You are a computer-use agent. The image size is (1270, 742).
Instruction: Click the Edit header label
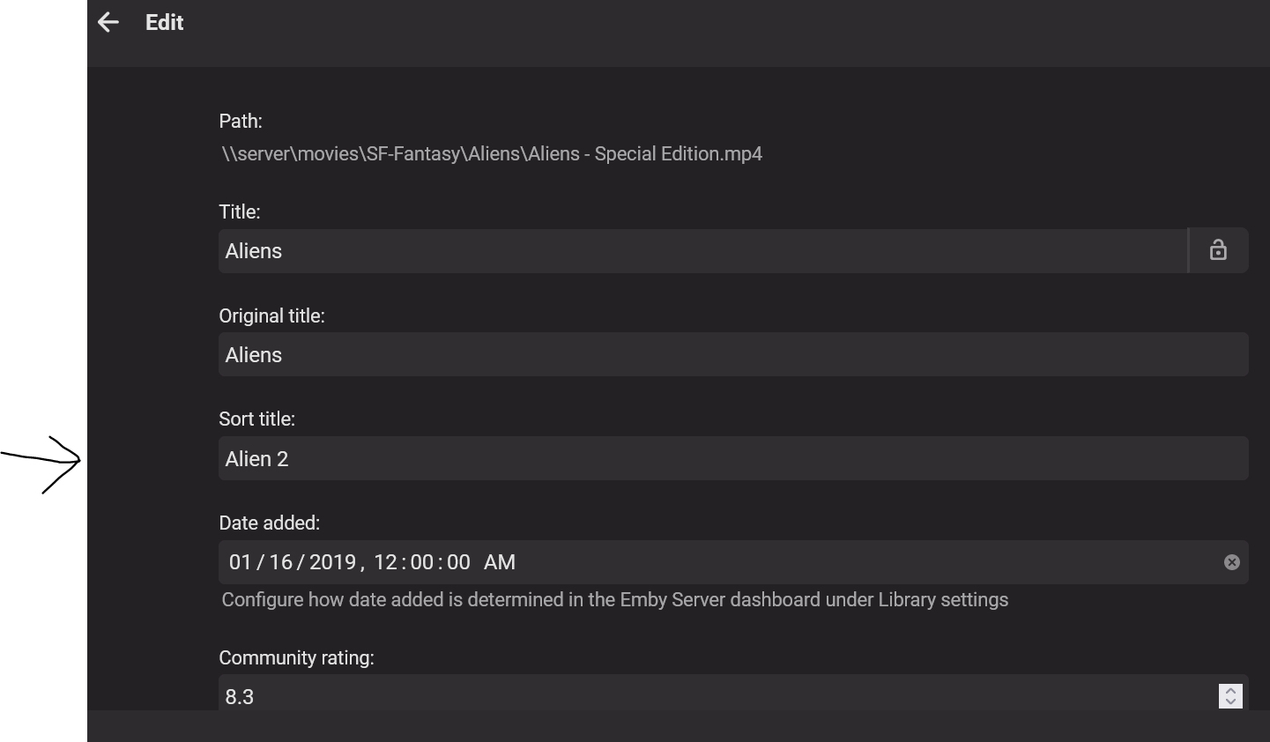point(164,23)
